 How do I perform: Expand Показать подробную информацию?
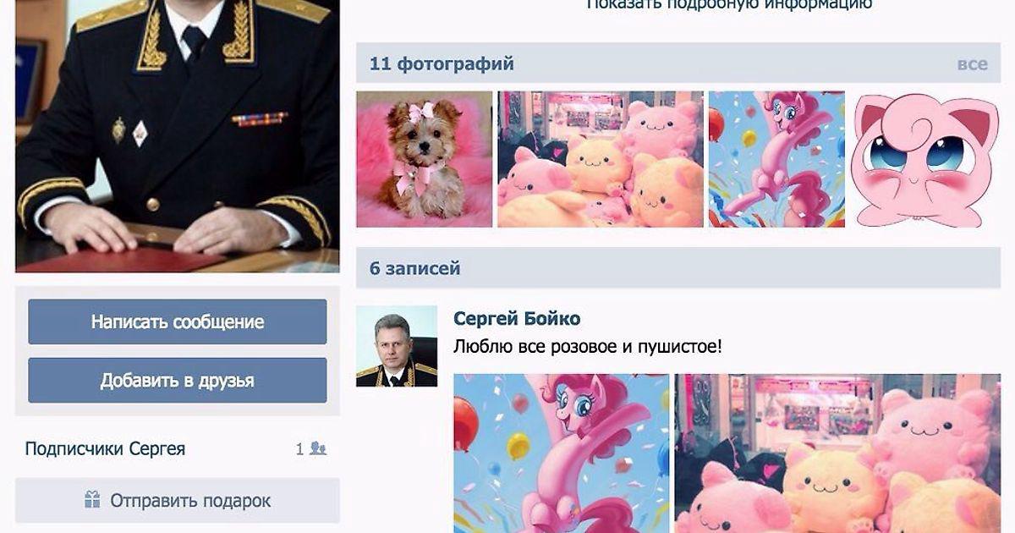(729, 5)
